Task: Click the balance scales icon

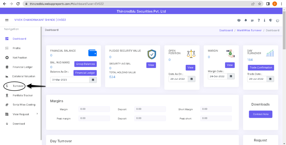Action: click(191, 54)
